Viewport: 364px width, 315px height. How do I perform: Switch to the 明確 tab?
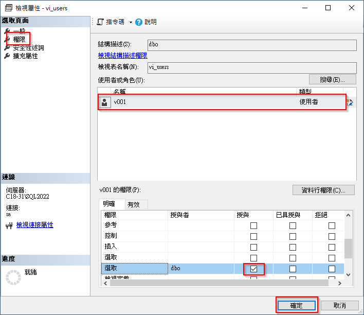click(112, 204)
